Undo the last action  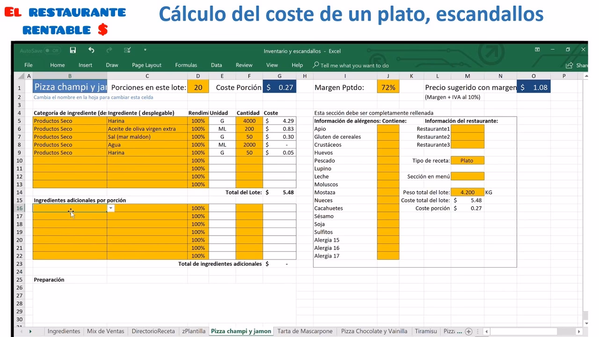coord(91,50)
